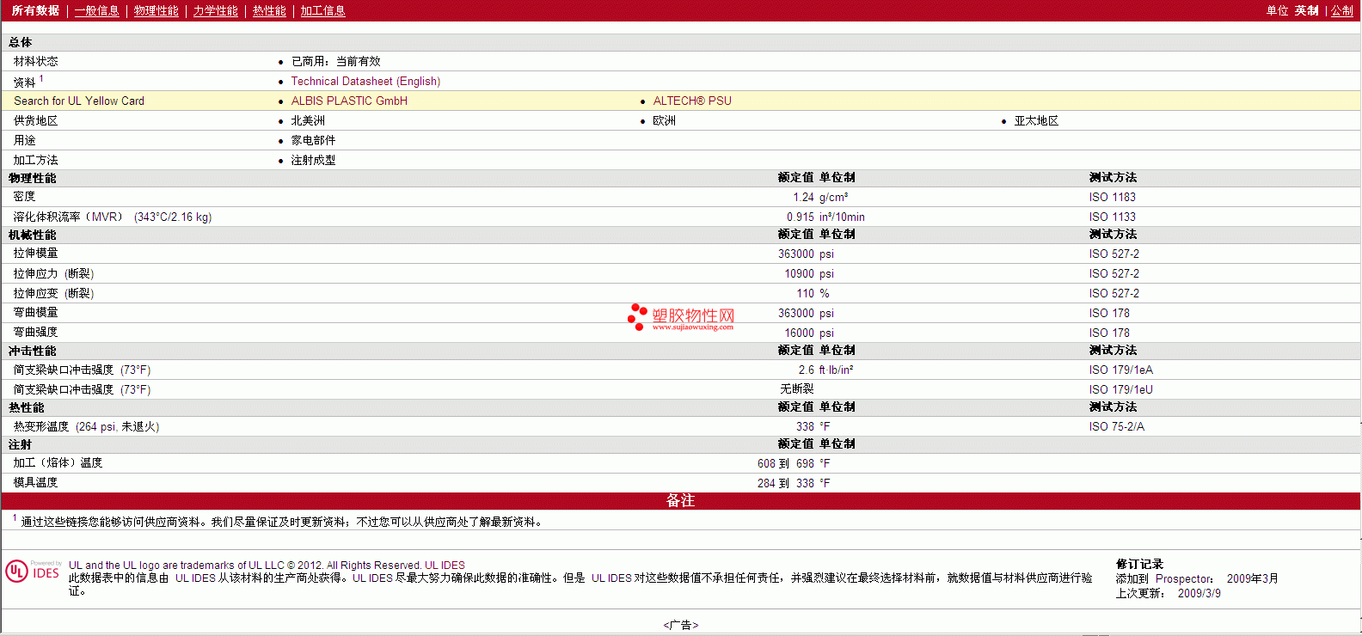Click the ISO 1133 test method

pos(1113,217)
